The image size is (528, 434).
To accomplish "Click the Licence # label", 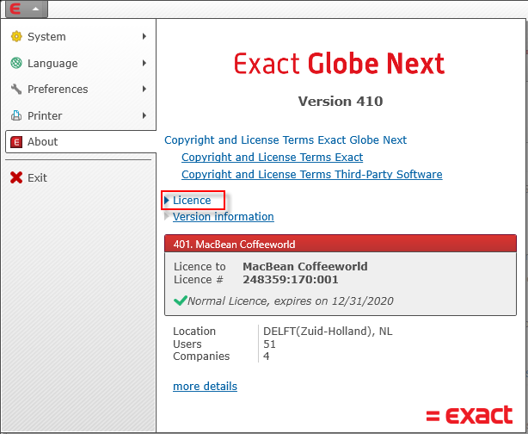I will click(199, 280).
